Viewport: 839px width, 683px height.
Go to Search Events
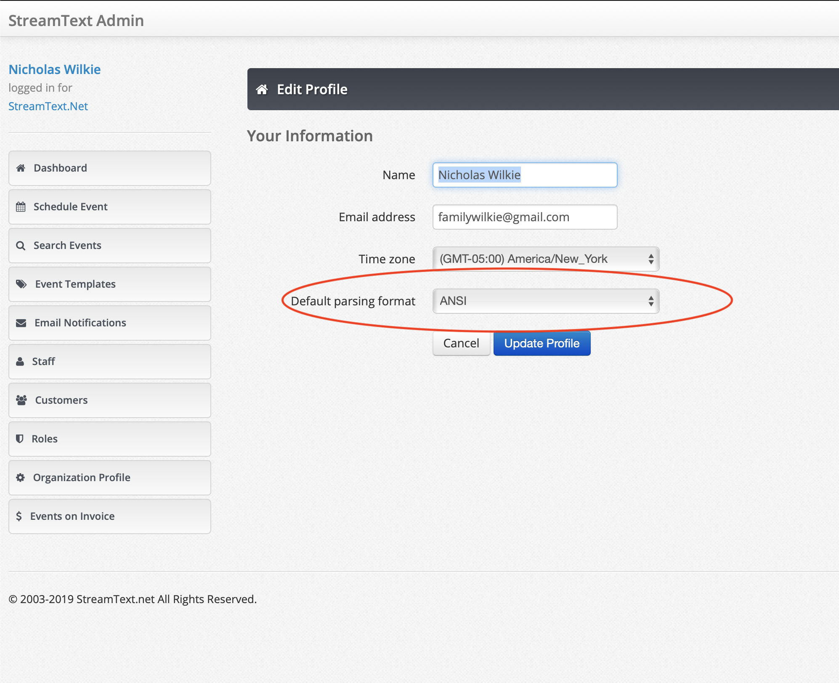point(110,246)
